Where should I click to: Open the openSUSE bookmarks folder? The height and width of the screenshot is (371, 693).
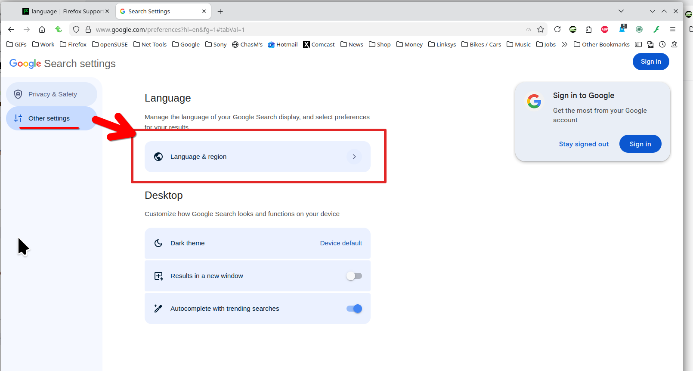(110, 44)
